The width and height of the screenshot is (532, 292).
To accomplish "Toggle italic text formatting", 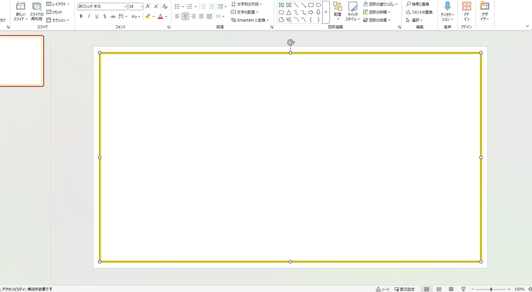I will [89, 16].
